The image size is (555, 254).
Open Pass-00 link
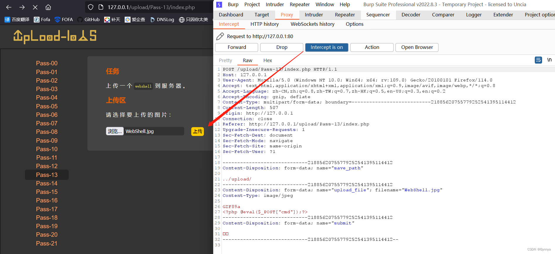point(47,63)
